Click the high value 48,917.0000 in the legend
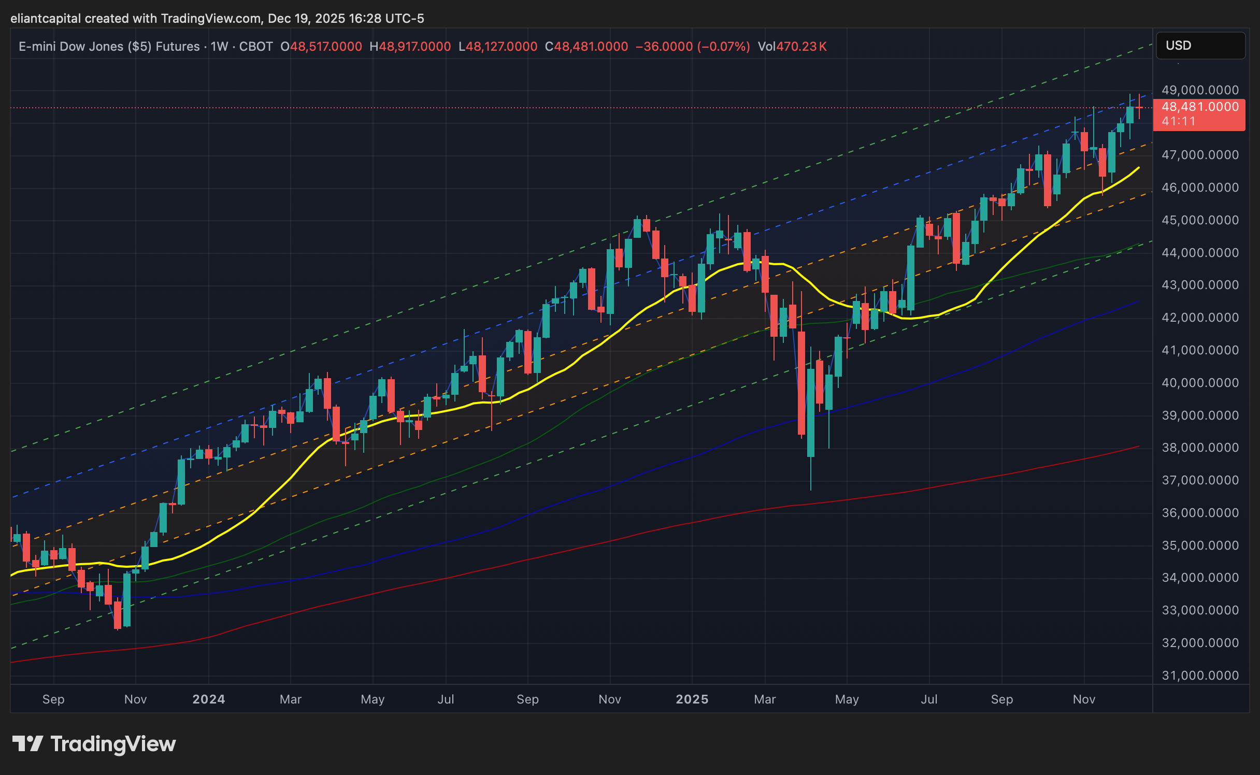Image resolution: width=1260 pixels, height=775 pixels. pos(414,47)
